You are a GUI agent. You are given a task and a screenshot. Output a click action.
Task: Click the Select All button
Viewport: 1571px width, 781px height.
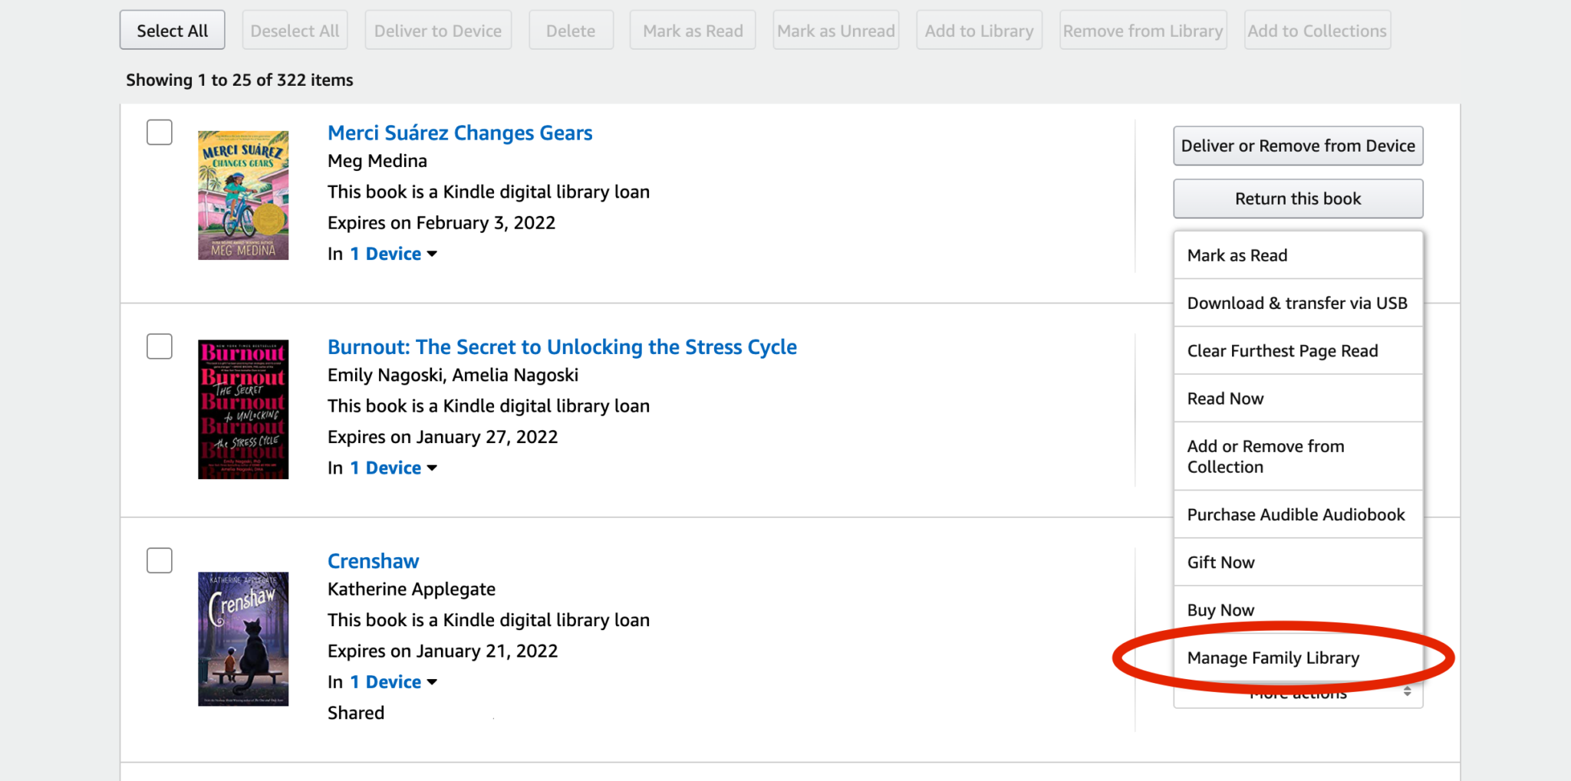(172, 31)
